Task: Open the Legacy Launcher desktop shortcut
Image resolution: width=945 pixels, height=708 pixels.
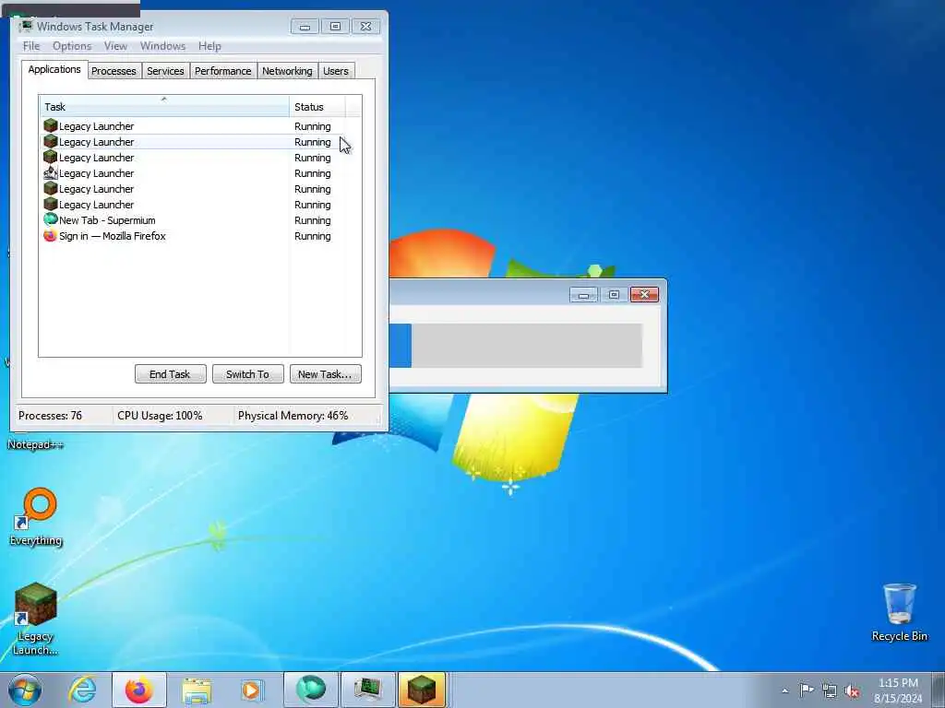Action: coord(36,619)
